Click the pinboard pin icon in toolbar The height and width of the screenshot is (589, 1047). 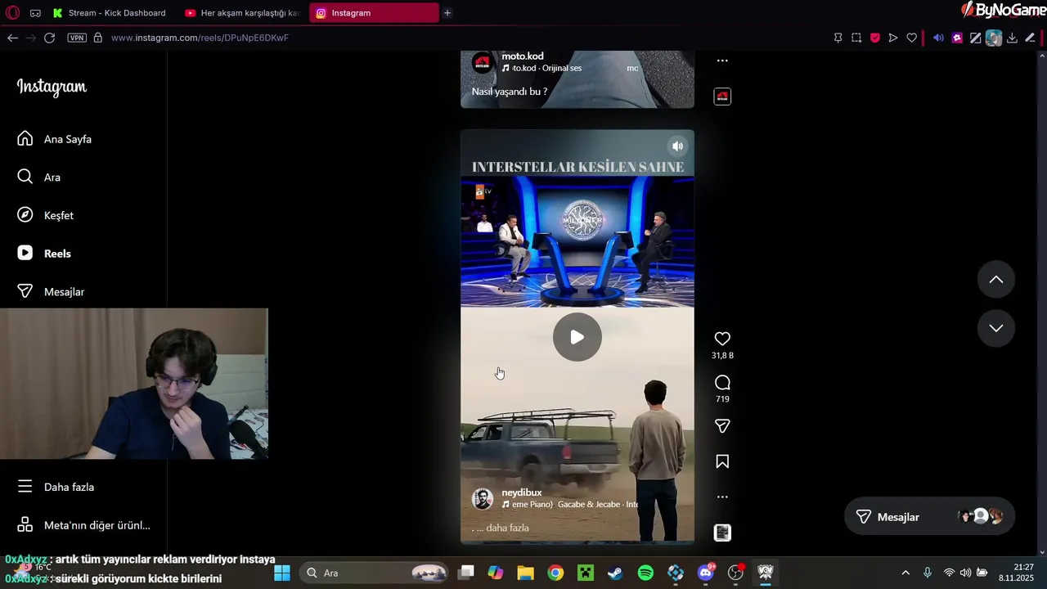[838, 38]
